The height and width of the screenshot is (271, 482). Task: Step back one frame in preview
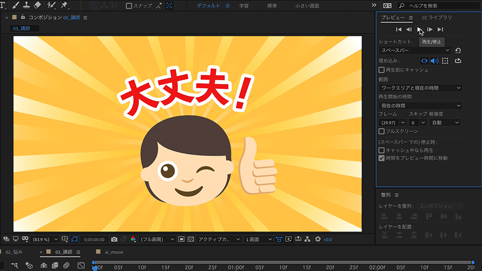[409, 30]
